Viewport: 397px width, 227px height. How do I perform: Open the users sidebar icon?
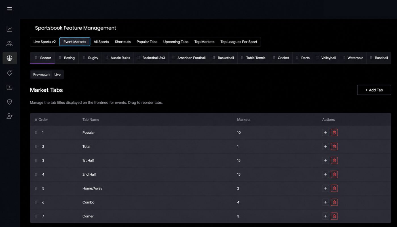coord(9,43)
